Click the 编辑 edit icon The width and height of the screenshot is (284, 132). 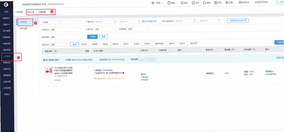204,3
